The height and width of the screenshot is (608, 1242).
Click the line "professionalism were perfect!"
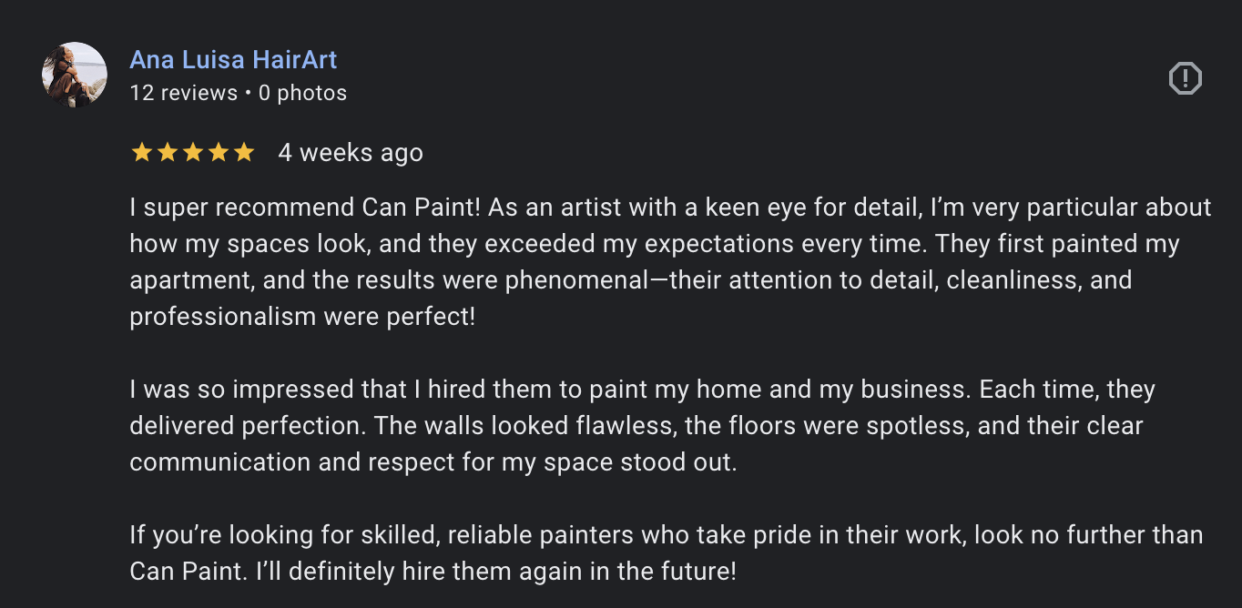302,317
